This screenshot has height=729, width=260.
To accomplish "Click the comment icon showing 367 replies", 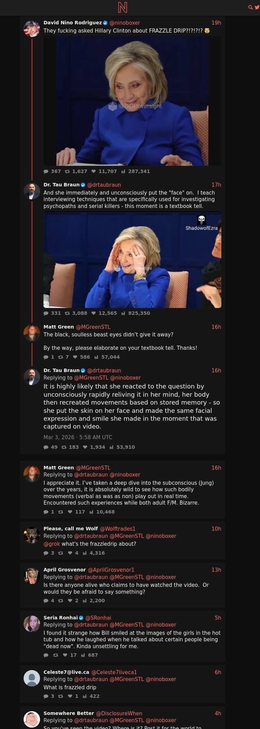I will [x=46, y=171].
